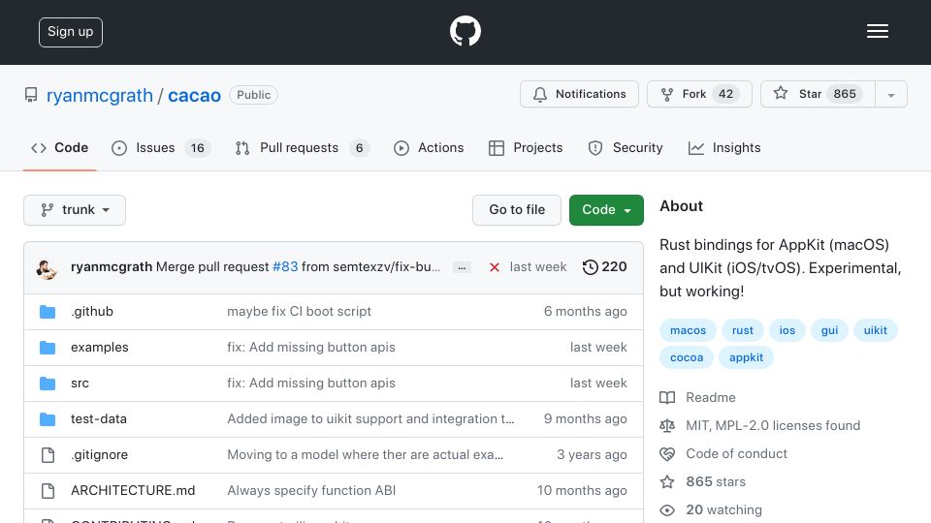Open the .github folder icon
The height and width of the screenshot is (523, 931).
pyautogui.click(x=48, y=312)
